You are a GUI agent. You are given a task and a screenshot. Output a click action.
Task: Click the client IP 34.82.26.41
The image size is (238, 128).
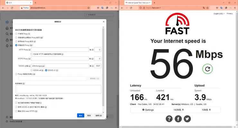click(159, 104)
